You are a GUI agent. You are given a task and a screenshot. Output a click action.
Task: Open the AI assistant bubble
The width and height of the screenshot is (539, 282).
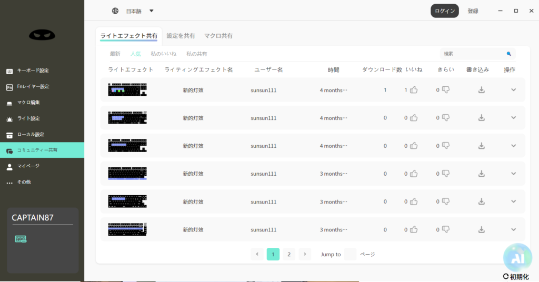(x=517, y=257)
